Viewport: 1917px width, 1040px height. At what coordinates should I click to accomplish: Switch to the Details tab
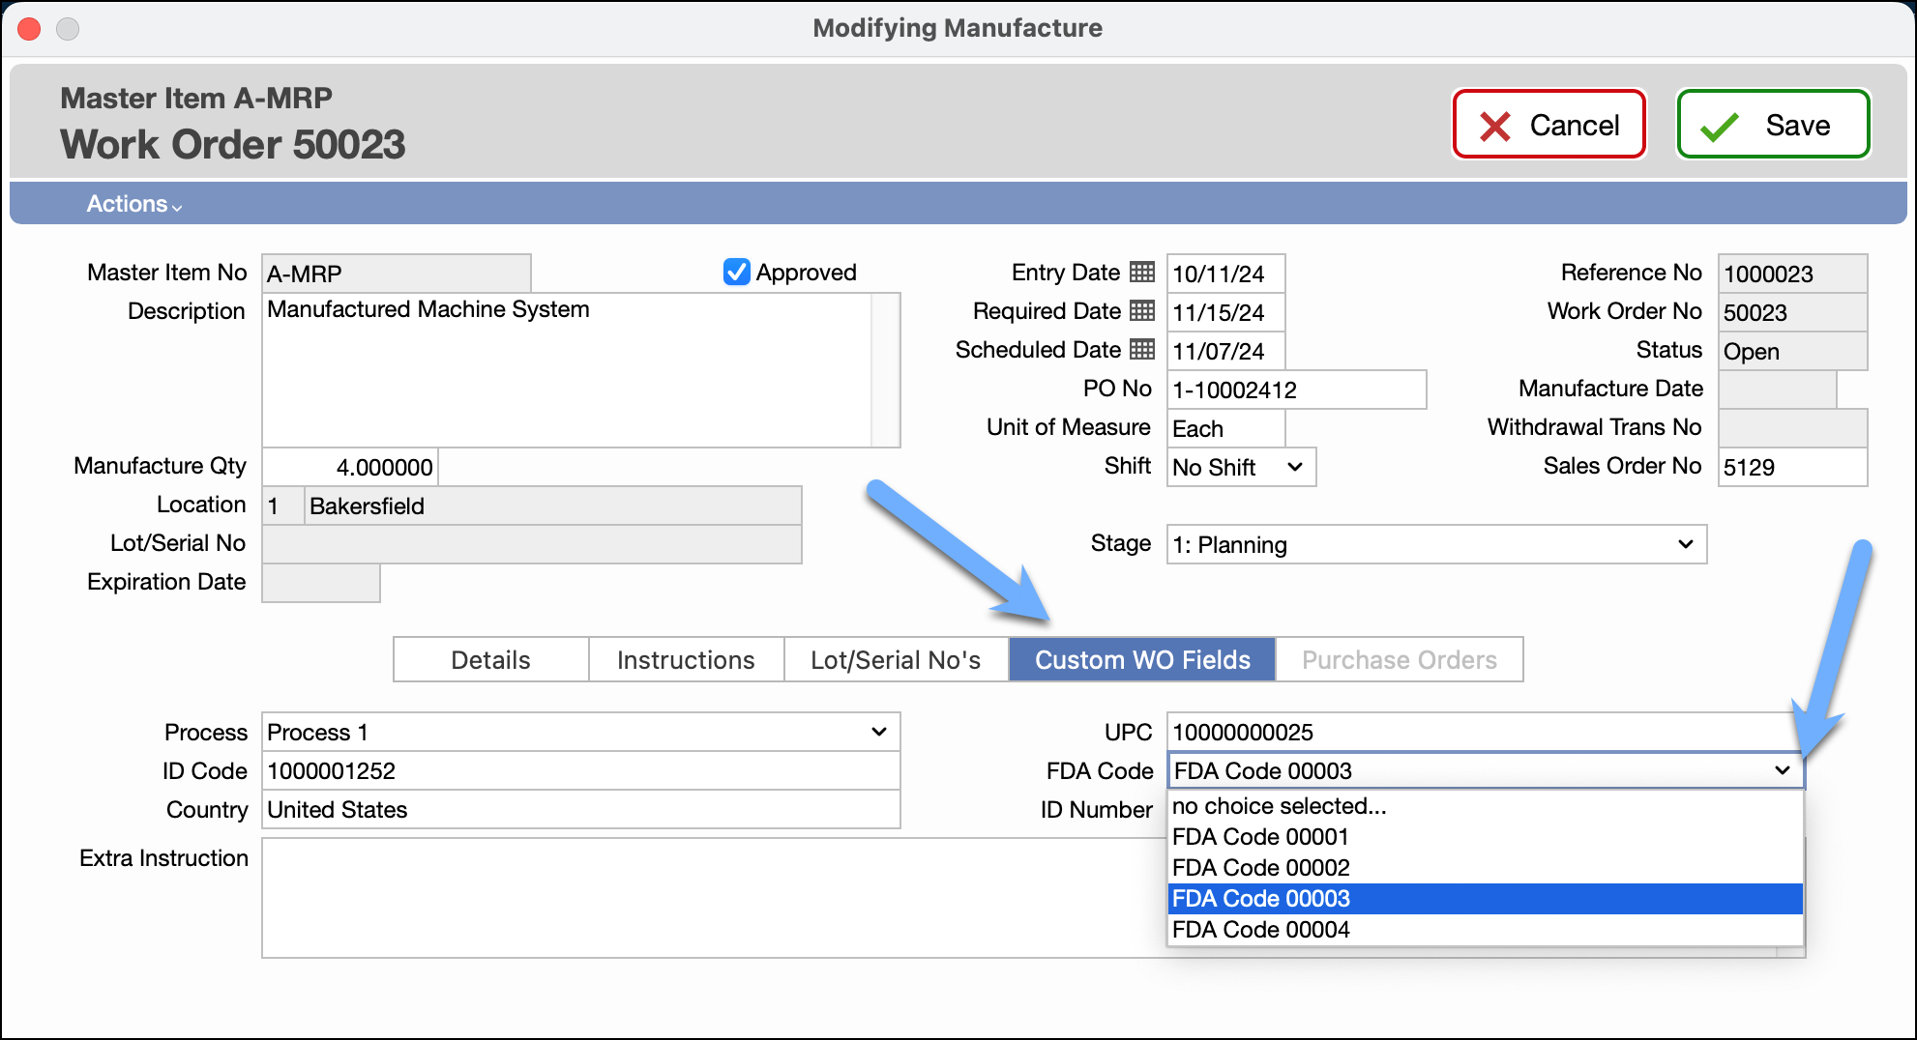(490, 659)
